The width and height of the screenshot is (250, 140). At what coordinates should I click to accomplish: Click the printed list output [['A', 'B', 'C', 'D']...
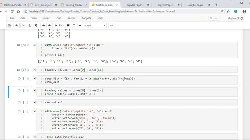[x=91, y=61]
